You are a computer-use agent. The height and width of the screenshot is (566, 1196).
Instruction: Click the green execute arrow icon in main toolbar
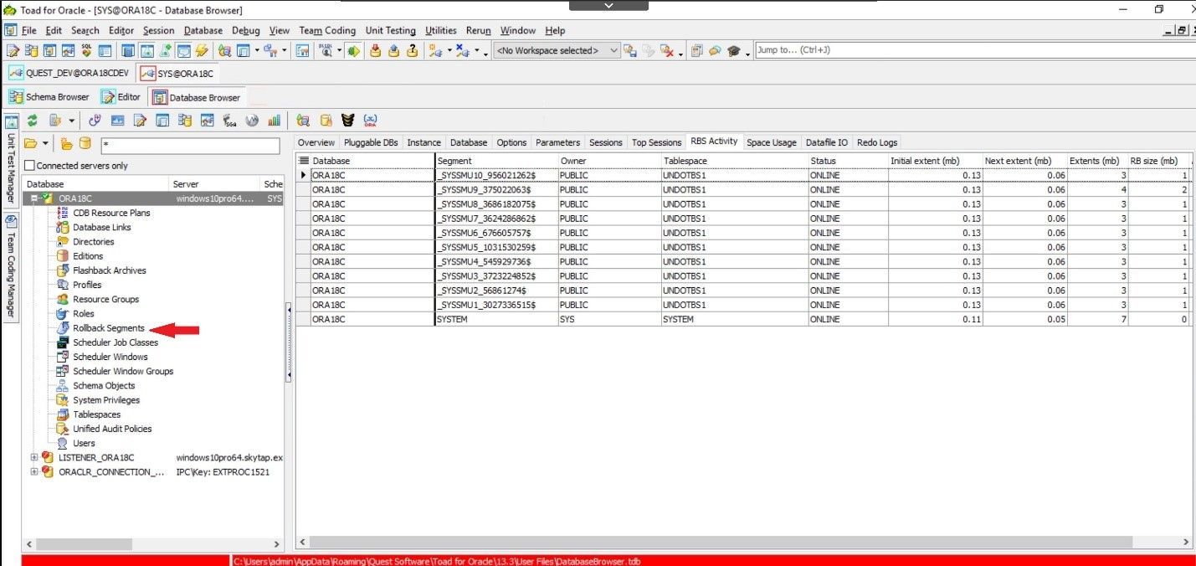click(354, 50)
